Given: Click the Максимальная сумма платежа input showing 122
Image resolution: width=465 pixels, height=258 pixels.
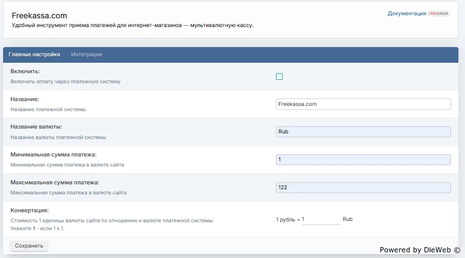Looking at the screenshot, I should tap(363, 187).
